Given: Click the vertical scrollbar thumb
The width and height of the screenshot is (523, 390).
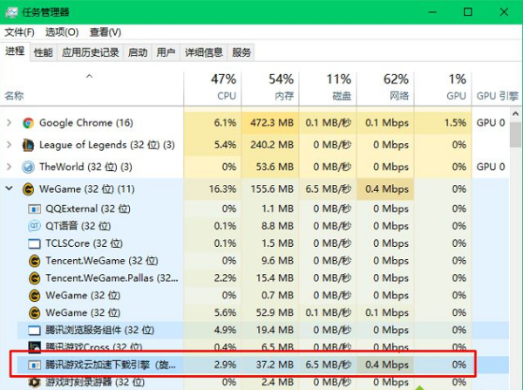Looking at the screenshot, I should coord(516,134).
